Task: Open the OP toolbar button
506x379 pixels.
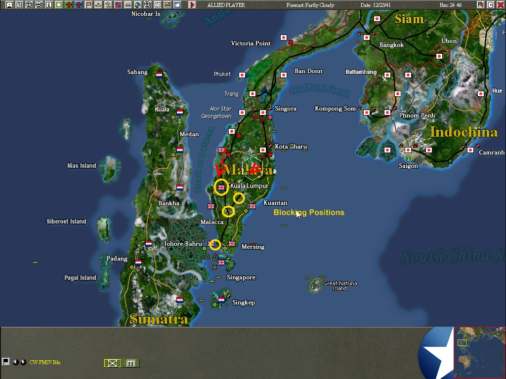Action: [158, 4]
